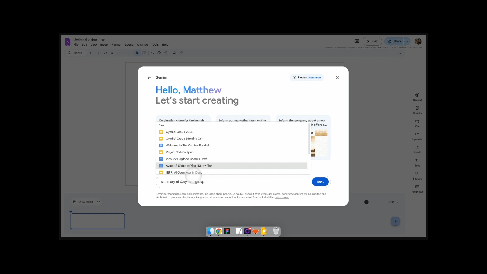Open the Veo panel
Screen dimensions: 487x274
[417, 123]
